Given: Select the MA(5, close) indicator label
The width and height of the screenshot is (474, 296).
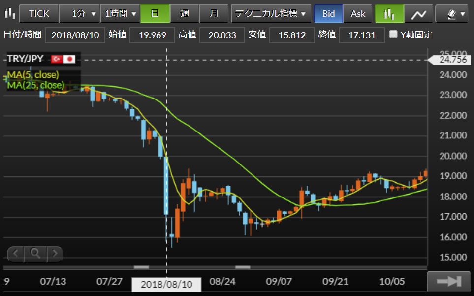Looking at the screenshot, I should [33, 75].
